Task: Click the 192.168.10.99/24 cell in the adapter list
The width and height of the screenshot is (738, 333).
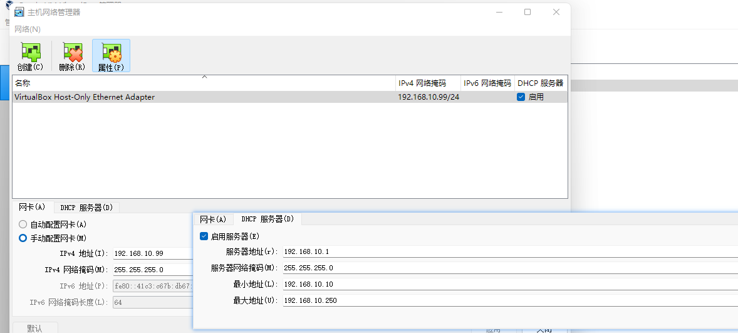Action: pos(429,97)
